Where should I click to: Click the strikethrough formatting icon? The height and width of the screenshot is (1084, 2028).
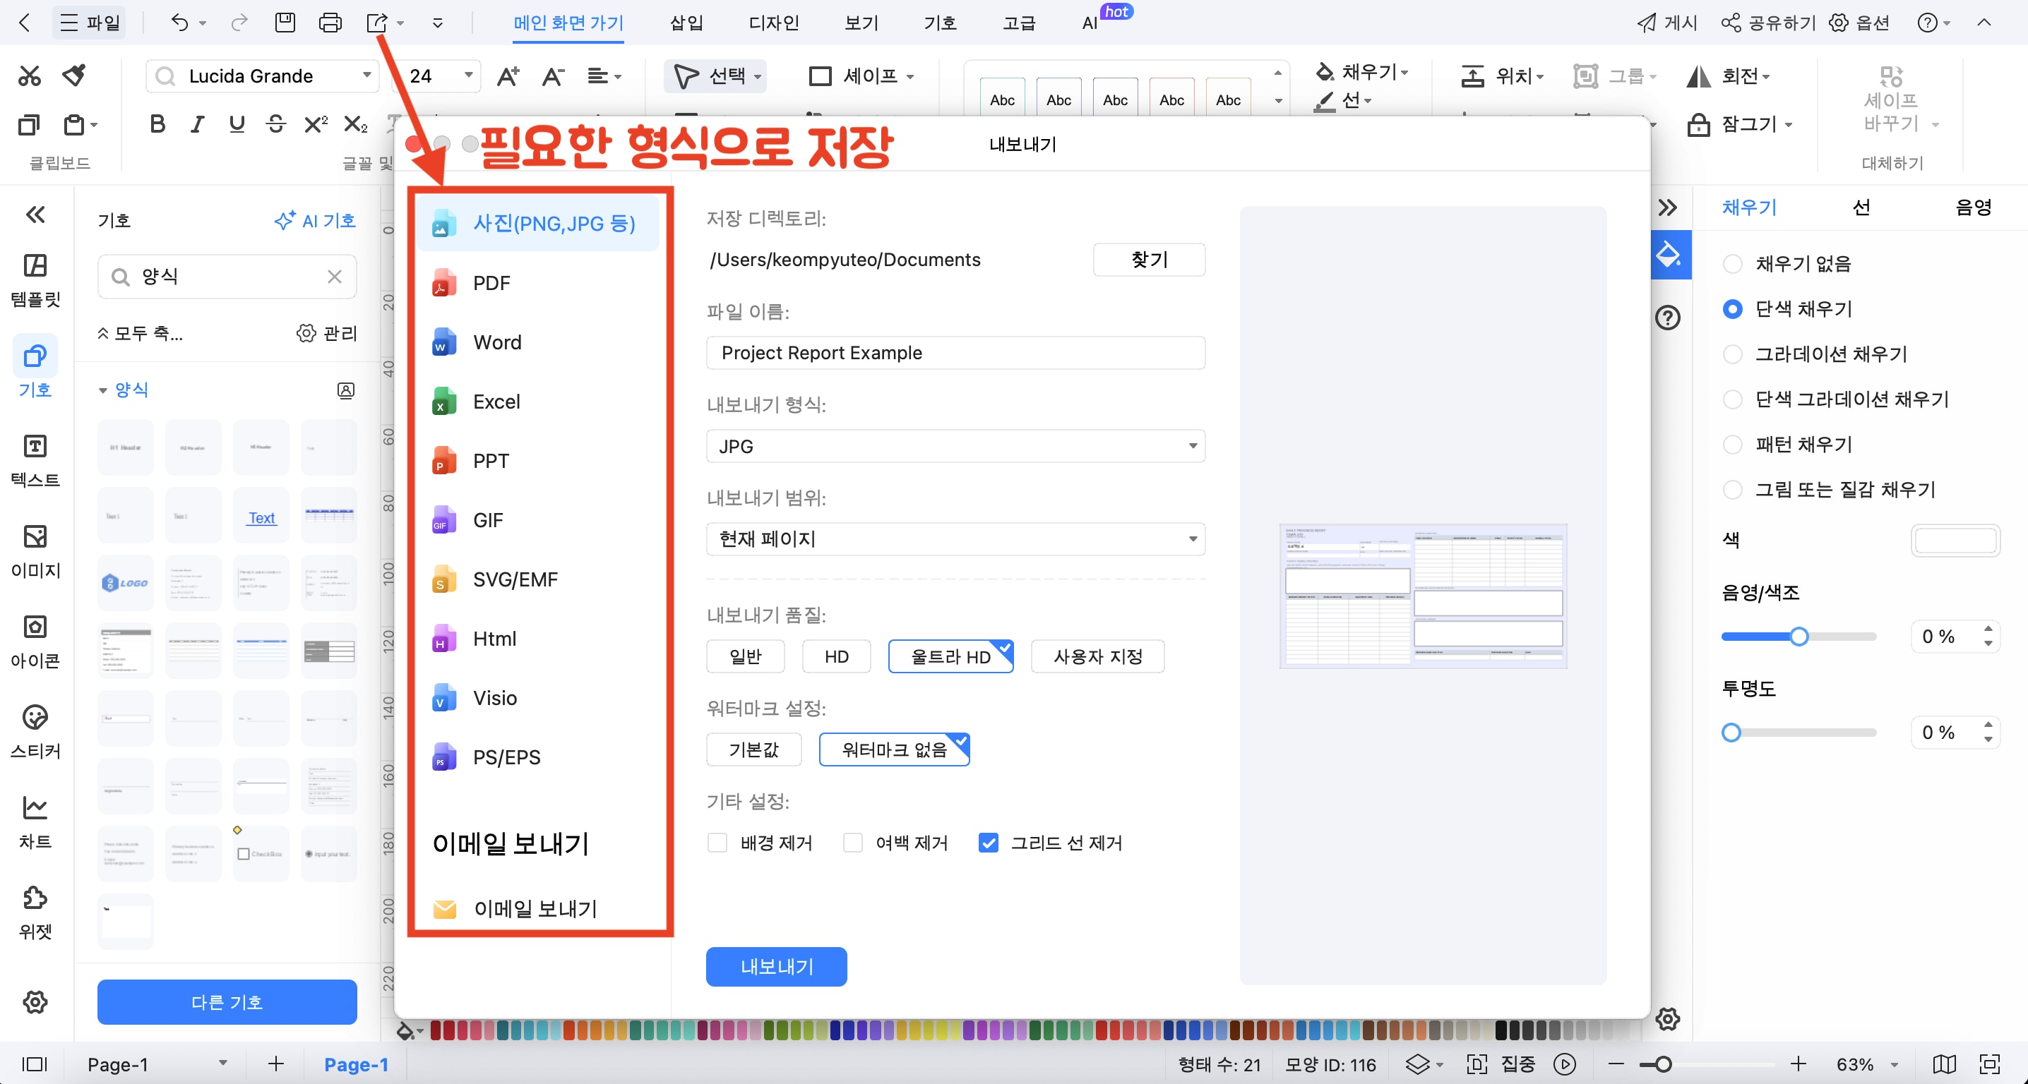point(275,124)
